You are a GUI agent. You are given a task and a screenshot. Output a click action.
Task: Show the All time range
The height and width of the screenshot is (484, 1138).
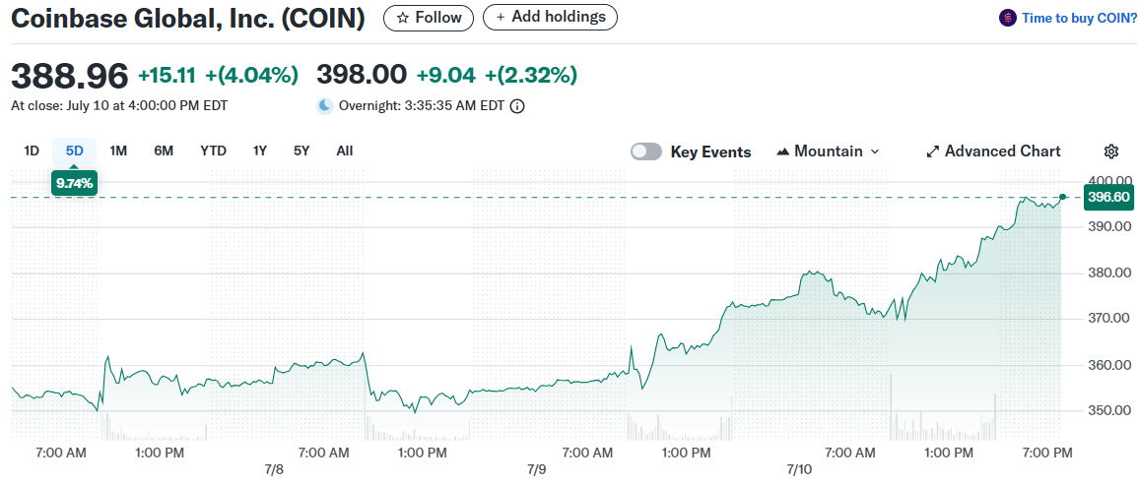click(345, 151)
